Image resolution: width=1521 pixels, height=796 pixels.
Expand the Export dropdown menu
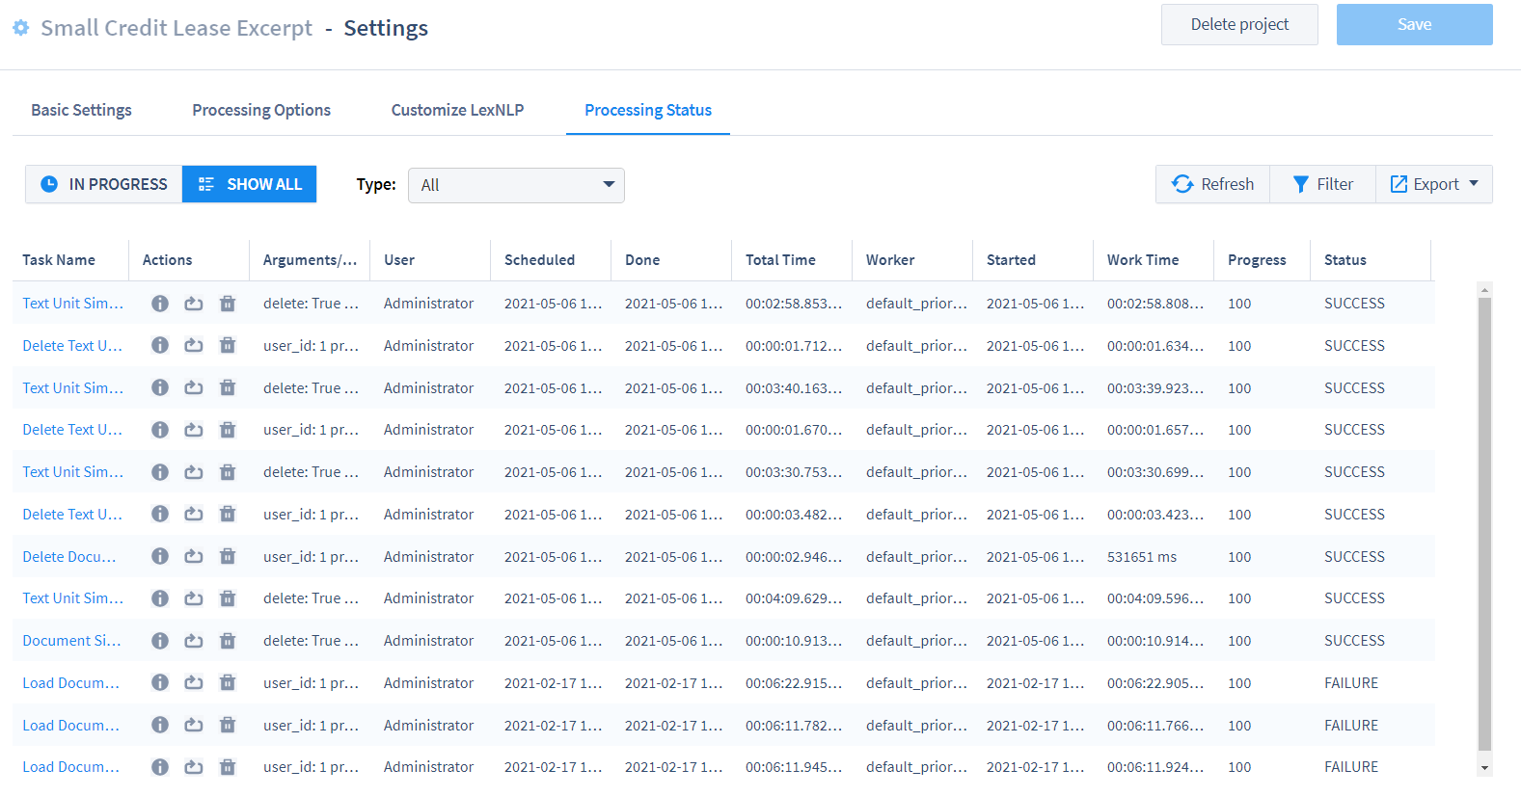(x=1434, y=184)
